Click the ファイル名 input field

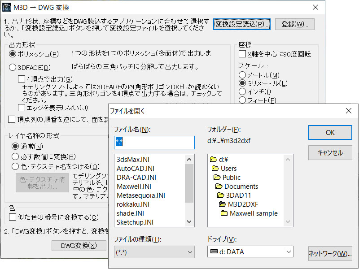(154, 143)
